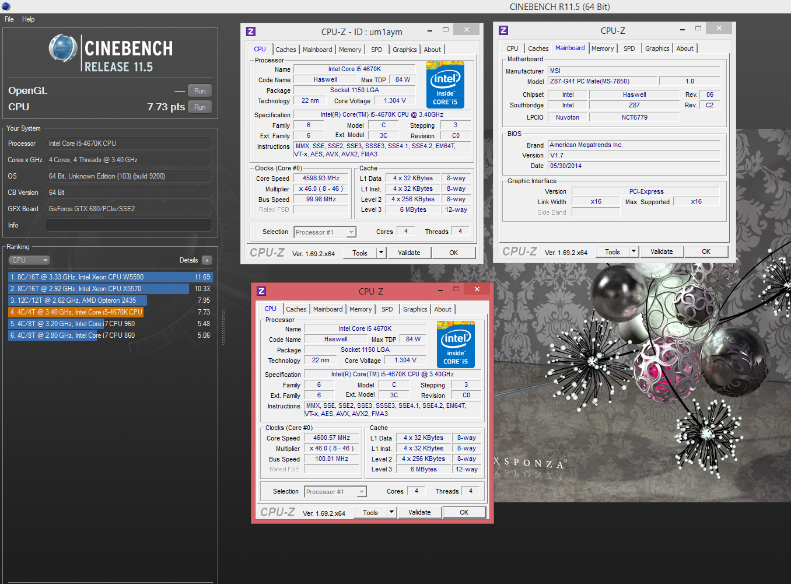Click the empty Info field in Your System

129,225
